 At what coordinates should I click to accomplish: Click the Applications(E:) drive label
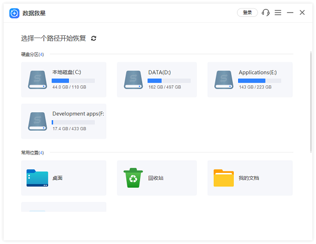[x=258, y=72]
